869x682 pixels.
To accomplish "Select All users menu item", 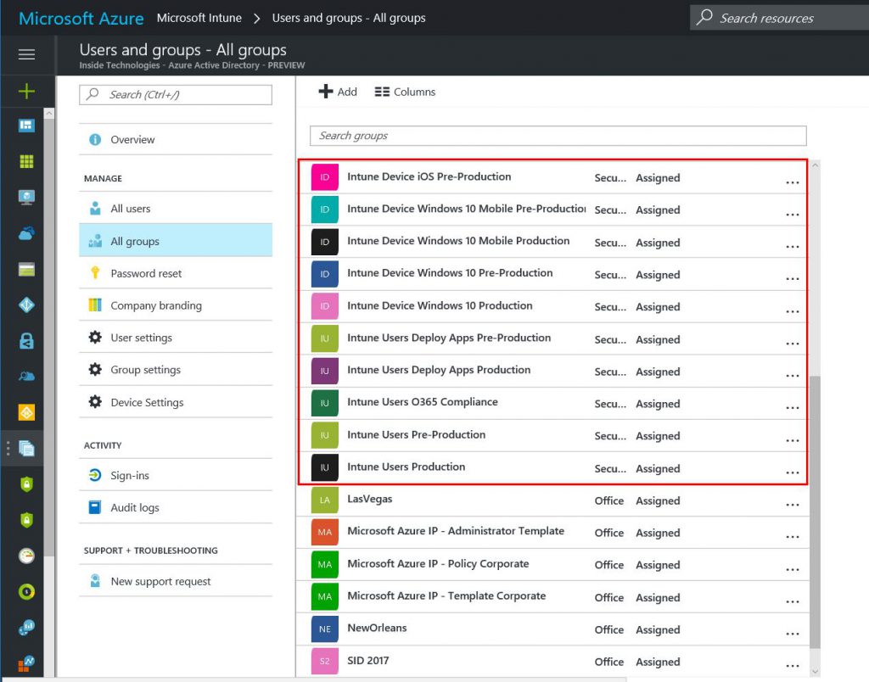I will coord(176,209).
